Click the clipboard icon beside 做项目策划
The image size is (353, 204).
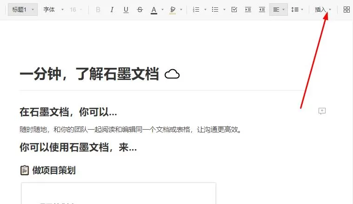pos(25,170)
